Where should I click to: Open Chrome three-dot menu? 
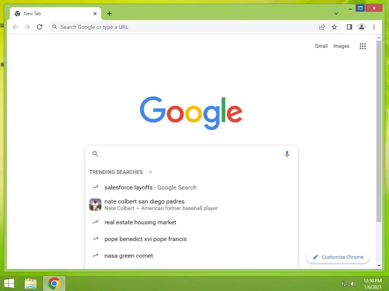pyautogui.click(x=374, y=27)
